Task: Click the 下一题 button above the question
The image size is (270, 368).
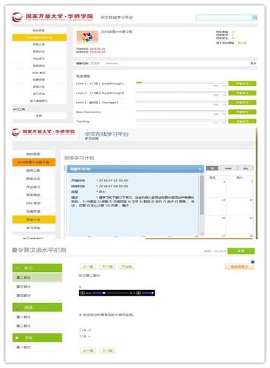Action: coord(107,266)
